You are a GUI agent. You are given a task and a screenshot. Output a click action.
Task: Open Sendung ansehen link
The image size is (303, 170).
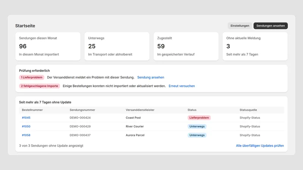pos(150,77)
